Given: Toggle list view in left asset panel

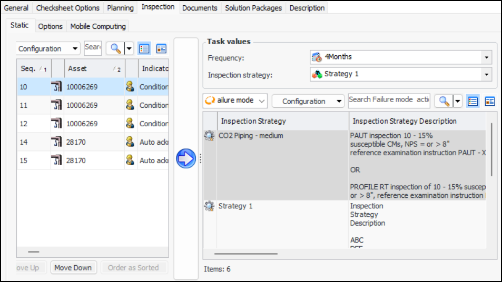Looking at the screenshot, I should pyautogui.click(x=144, y=48).
